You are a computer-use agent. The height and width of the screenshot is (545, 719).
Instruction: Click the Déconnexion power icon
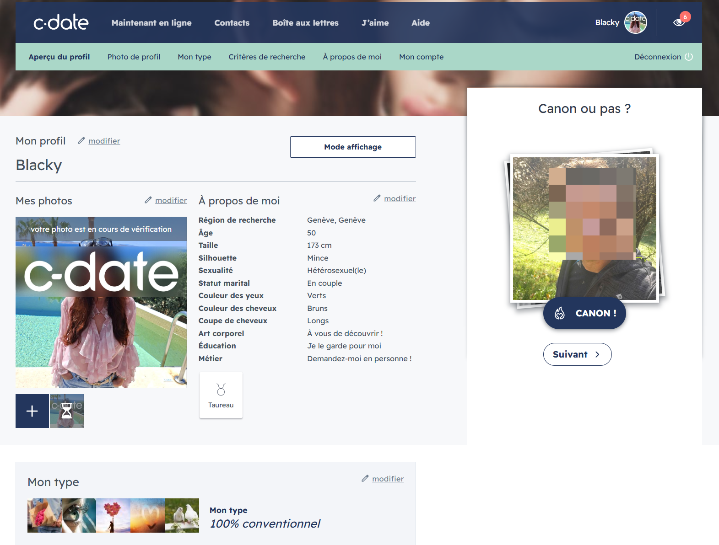coord(689,57)
